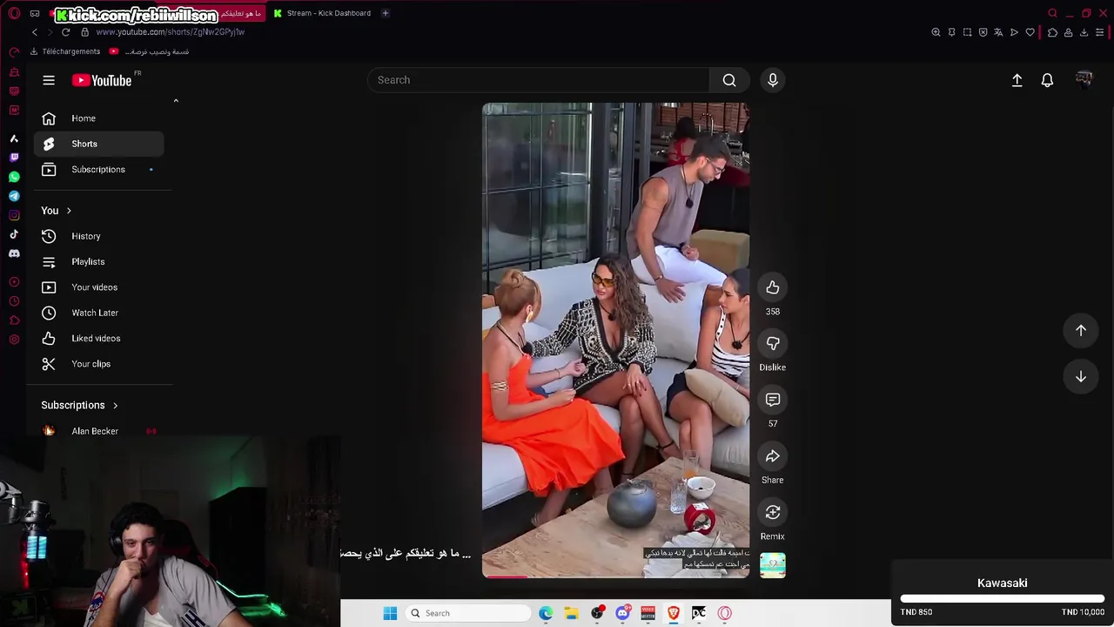Open Playlists in the sidebar
Screen dimensions: 1114x627
tap(98, 261)
